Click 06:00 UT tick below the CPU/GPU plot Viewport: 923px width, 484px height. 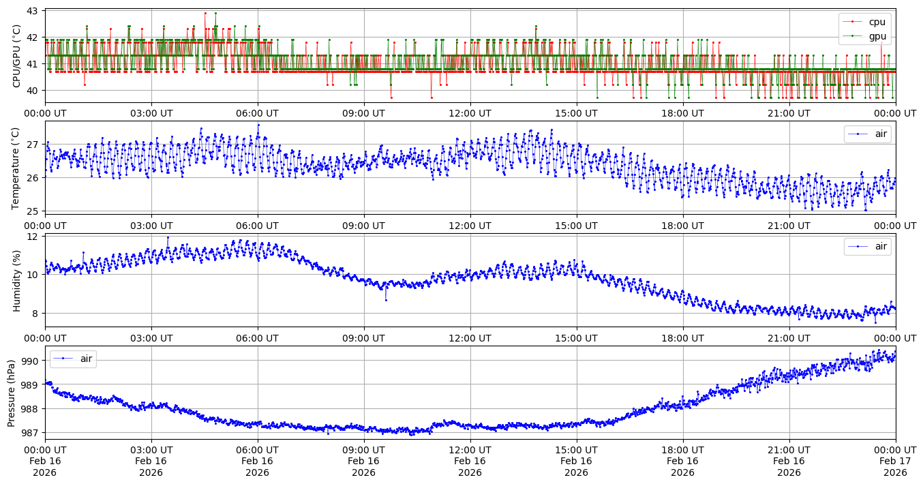click(258, 113)
